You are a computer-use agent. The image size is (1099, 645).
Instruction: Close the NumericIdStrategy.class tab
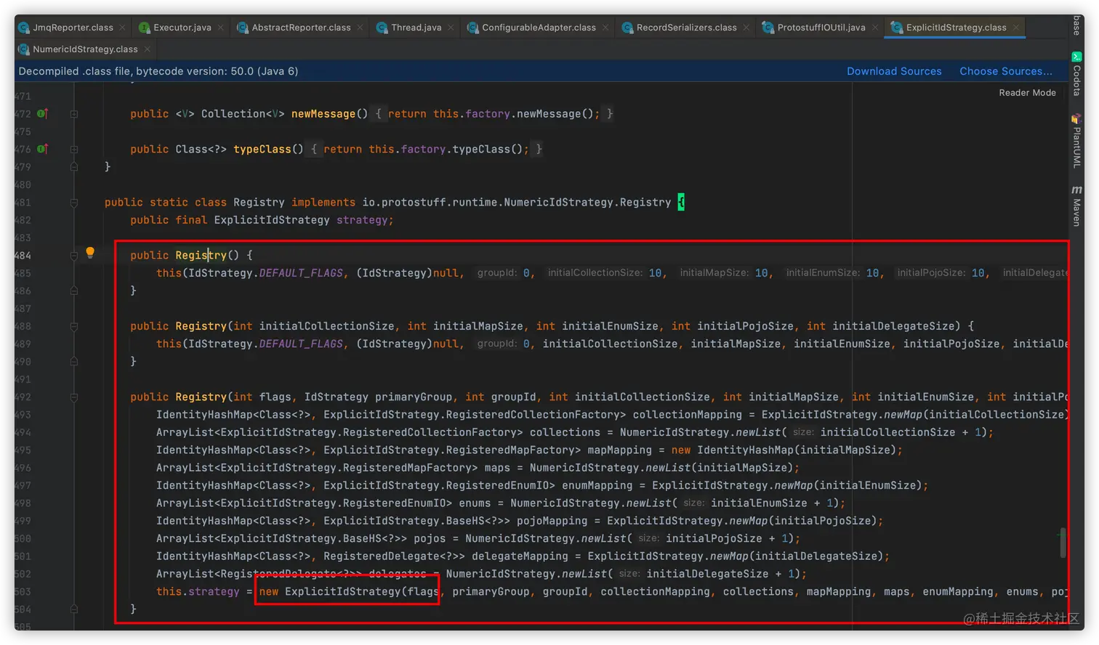pyautogui.click(x=147, y=49)
